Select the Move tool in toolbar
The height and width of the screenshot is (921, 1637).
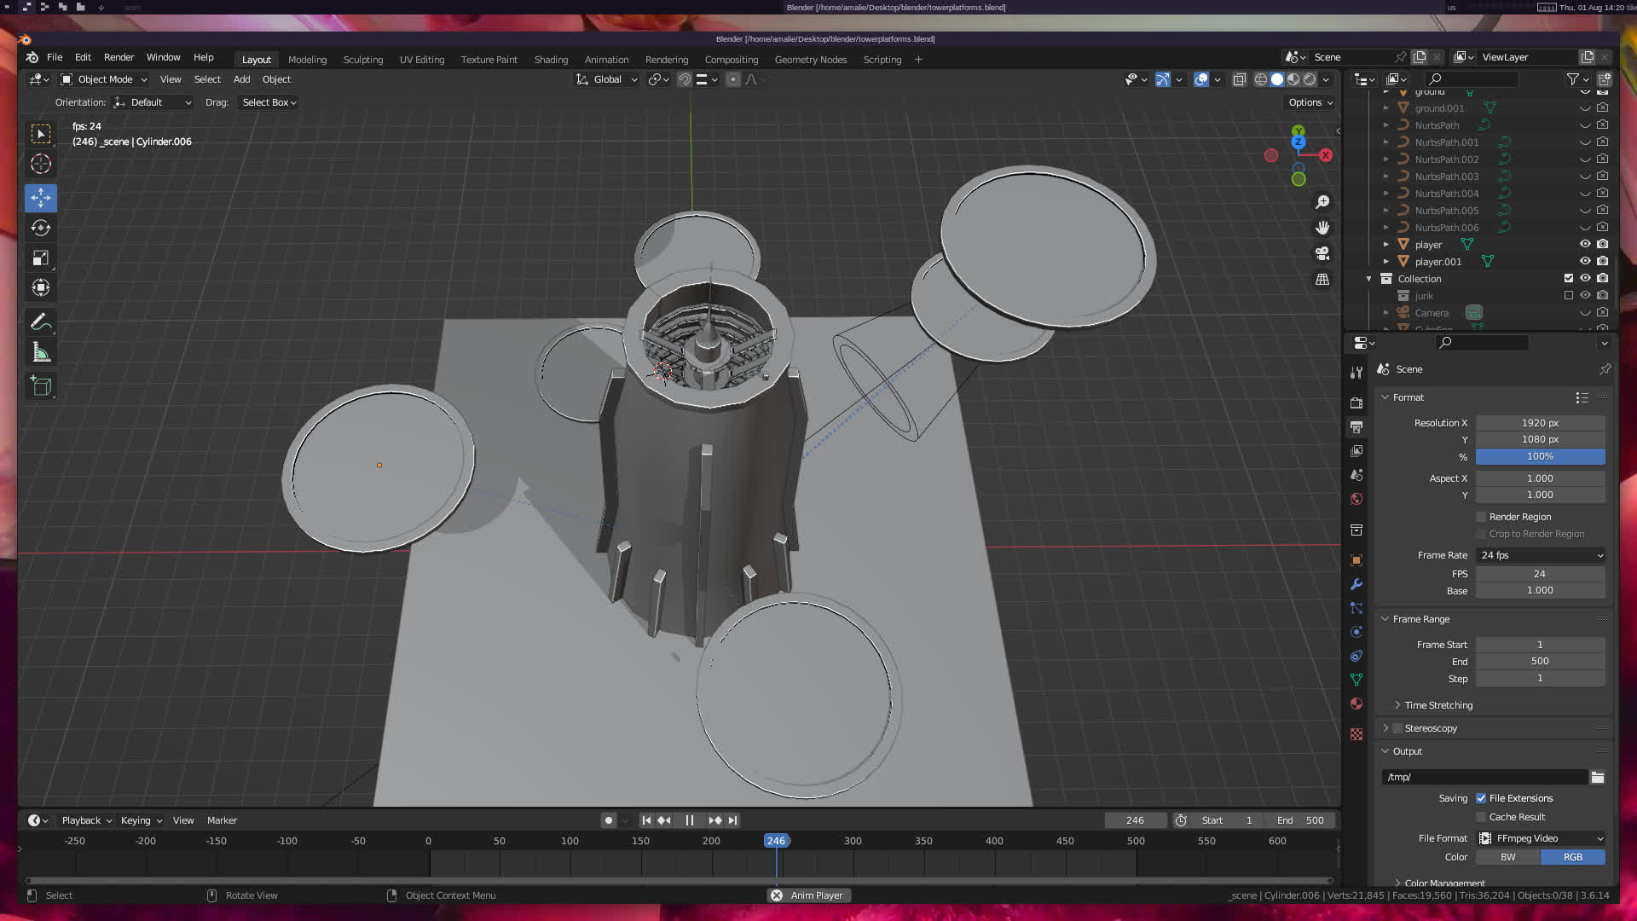point(40,198)
